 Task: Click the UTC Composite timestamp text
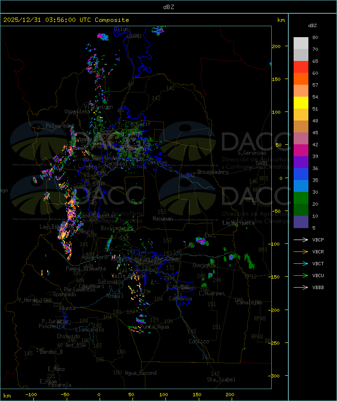[66, 20]
